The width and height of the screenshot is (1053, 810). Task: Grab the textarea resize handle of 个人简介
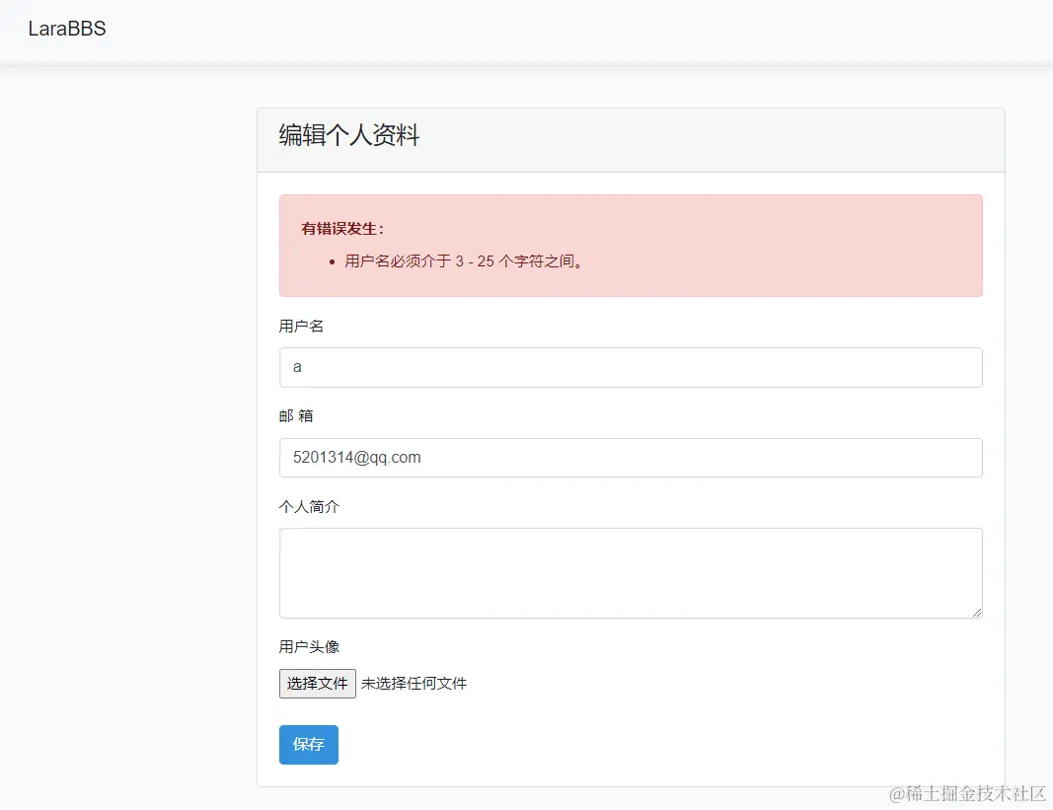(x=976, y=612)
